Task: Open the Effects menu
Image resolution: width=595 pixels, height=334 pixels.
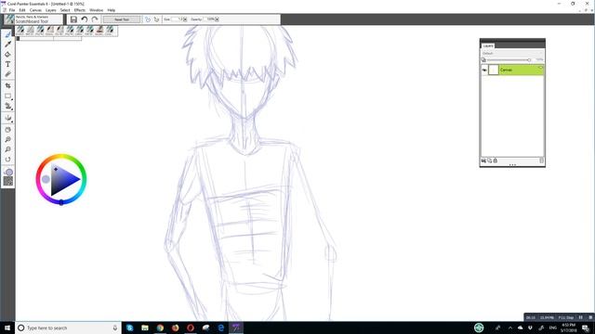Action: 80,10
